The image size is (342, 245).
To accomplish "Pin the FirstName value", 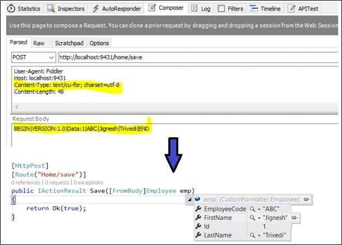I will point(294,218).
